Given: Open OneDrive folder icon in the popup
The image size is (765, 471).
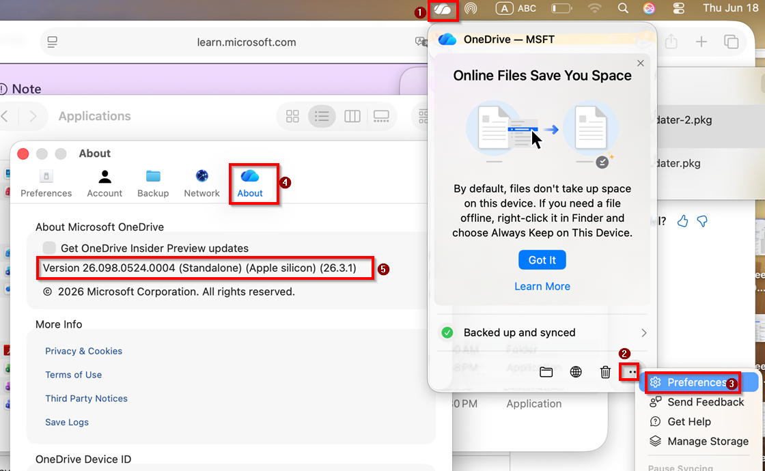Looking at the screenshot, I should coord(546,372).
